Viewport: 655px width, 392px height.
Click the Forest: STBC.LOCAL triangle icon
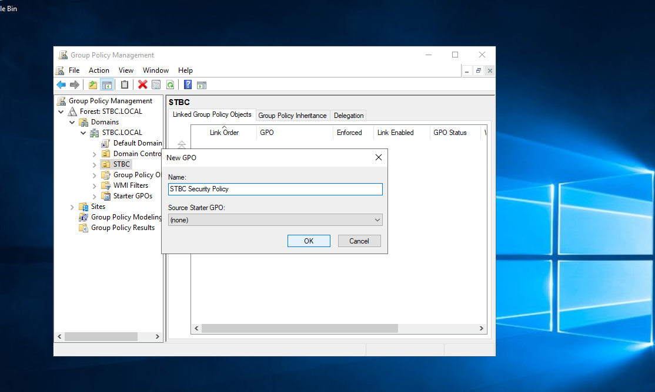[x=72, y=111]
